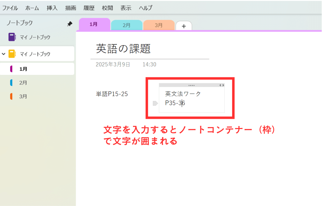Viewport: 322px width, 206px height.
Task: Switch to the 描画 ribbon tab
Action: 71,8
